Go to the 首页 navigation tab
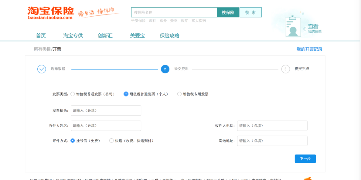The height and width of the screenshot is (180, 361). click(41, 36)
